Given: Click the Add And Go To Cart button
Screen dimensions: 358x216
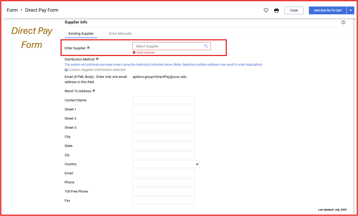Looking at the screenshot, I should 327,10.
